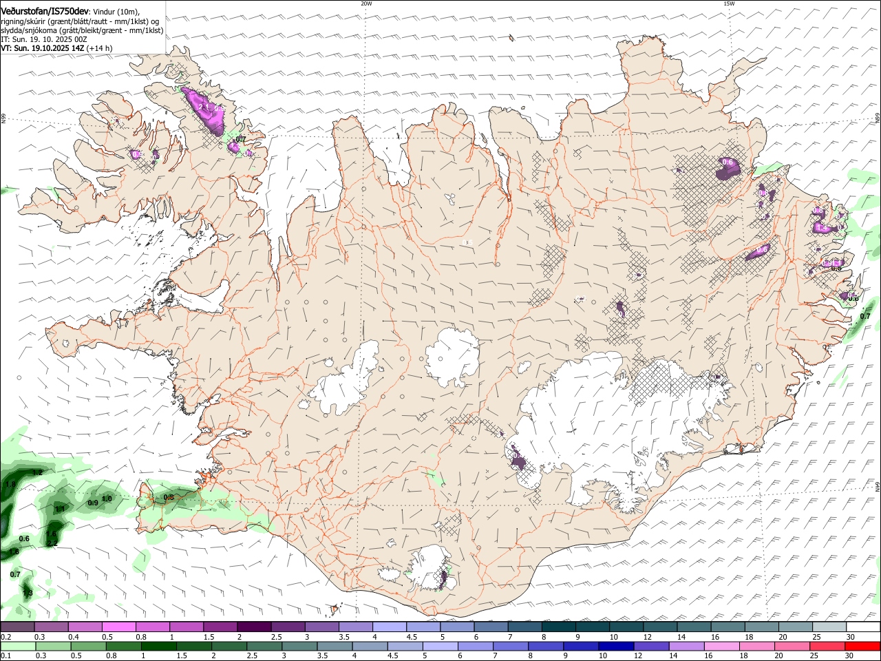Viewport: 881px width, 661px height.
Task: Pick lower legend red swatch after 30
Action: 863,646
